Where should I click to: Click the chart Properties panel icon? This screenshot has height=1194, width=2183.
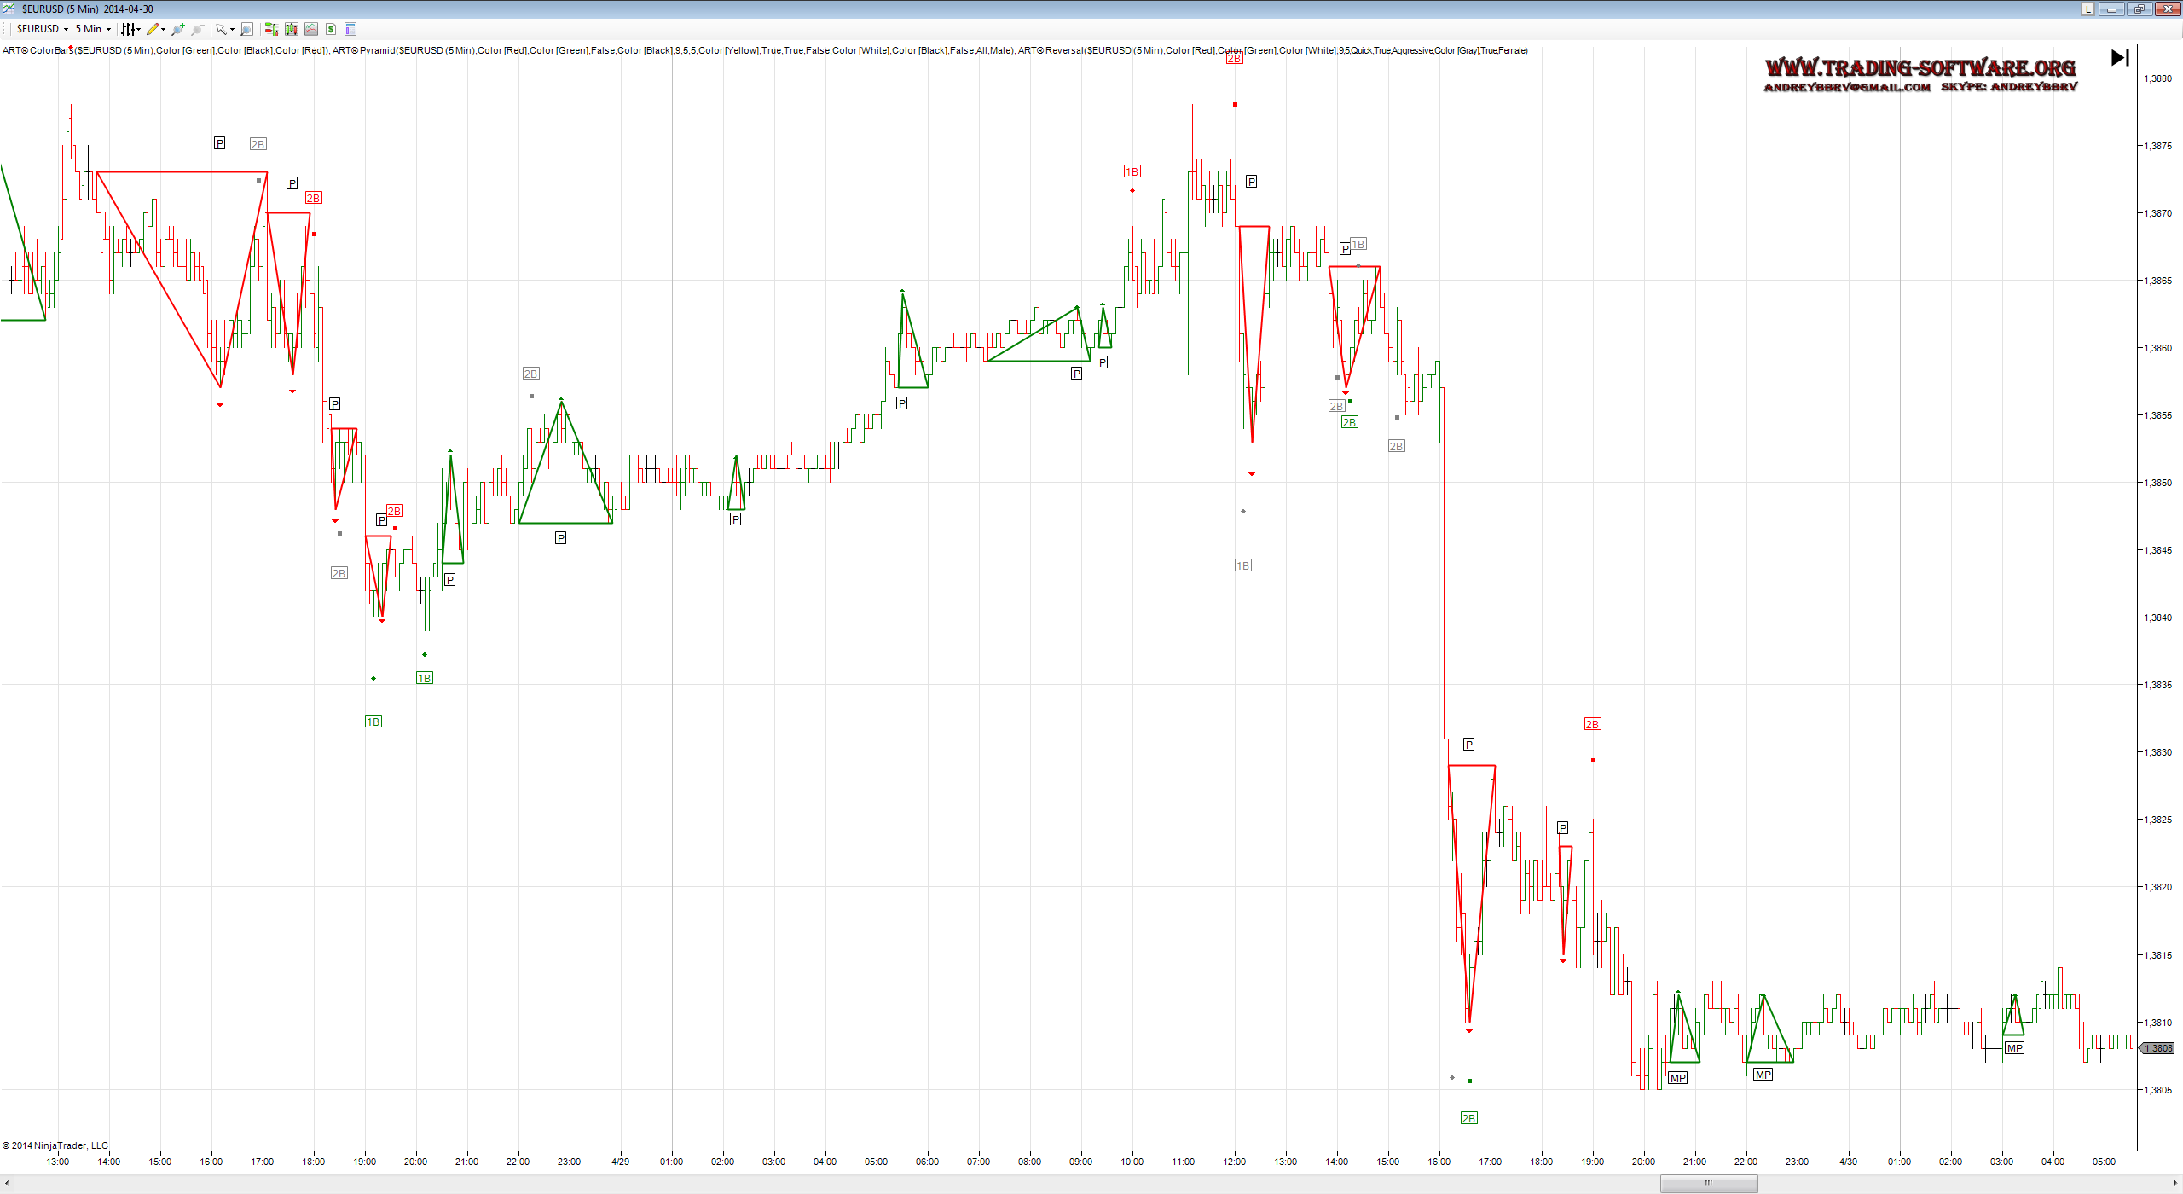coord(350,29)
